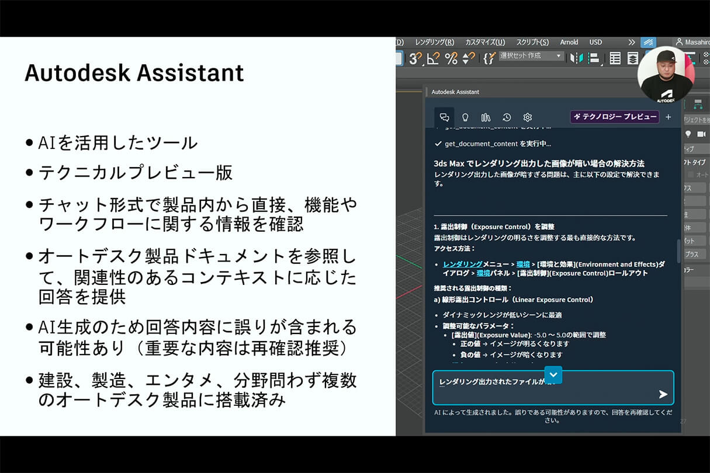This screenshot has width=710, height=473.
Task: Follow the レンダリング link in access method
Action: (x=462, y=265)
